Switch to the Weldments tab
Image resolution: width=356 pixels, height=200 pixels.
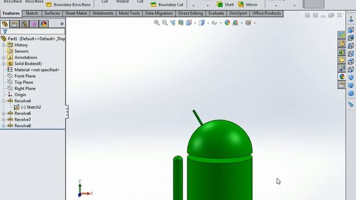pos(102,13)
